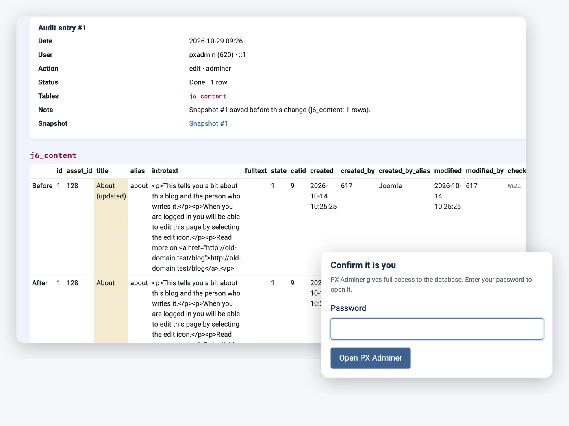Click the 'fulltext' column header

[x=256, y=171]
